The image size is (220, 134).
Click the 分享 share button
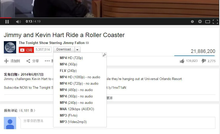pyautogui.click(x=33, y=61)
